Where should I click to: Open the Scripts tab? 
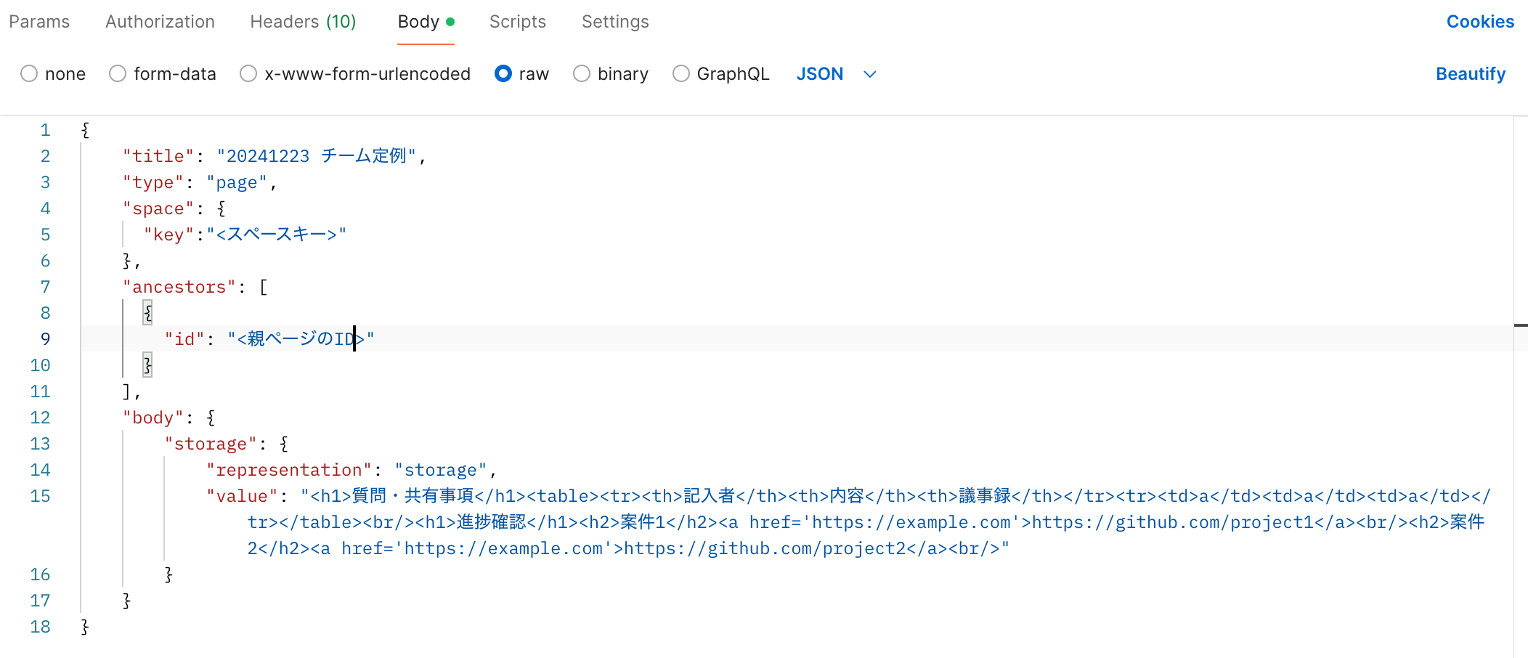[x=517, y=21]
